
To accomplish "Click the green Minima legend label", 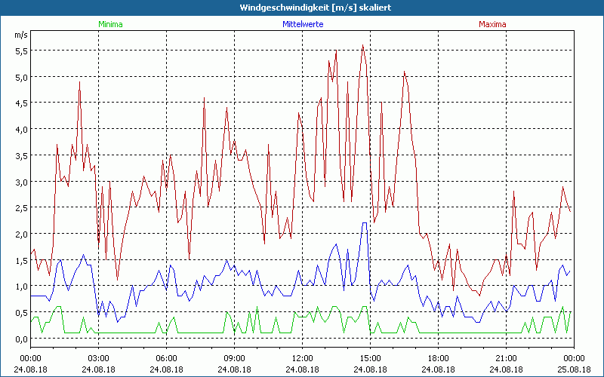I will coord(109,24).
